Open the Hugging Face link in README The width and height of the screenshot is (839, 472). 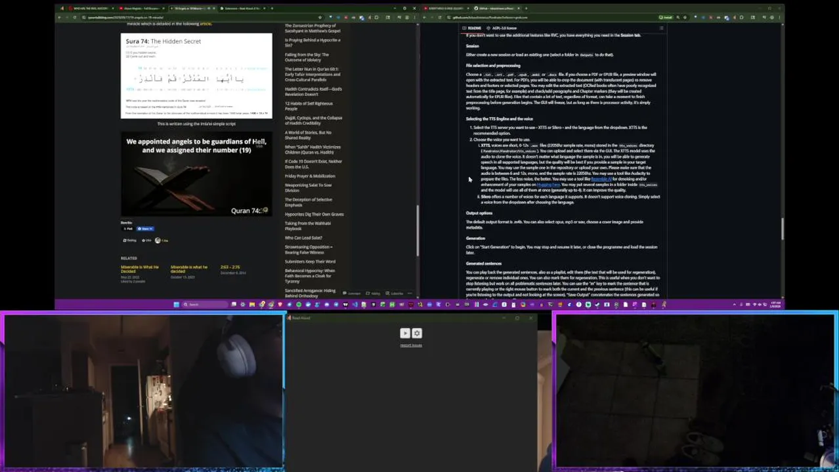pos(548,185)
